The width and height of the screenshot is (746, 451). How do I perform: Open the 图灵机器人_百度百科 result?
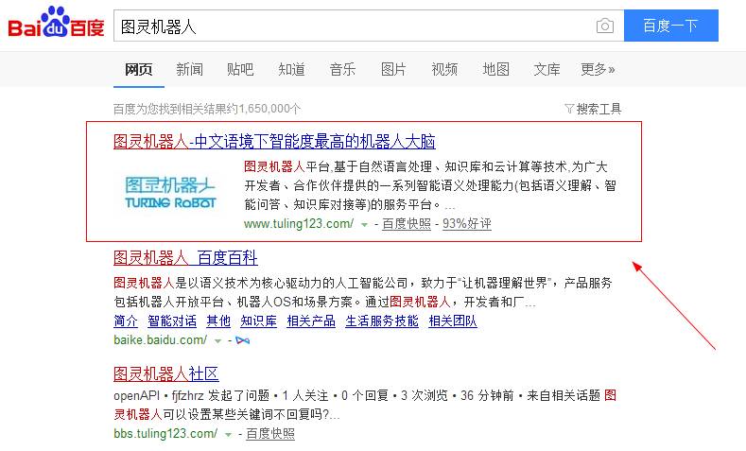(185, 258)
